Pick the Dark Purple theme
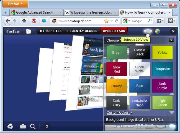 click(x=163, y=86)
